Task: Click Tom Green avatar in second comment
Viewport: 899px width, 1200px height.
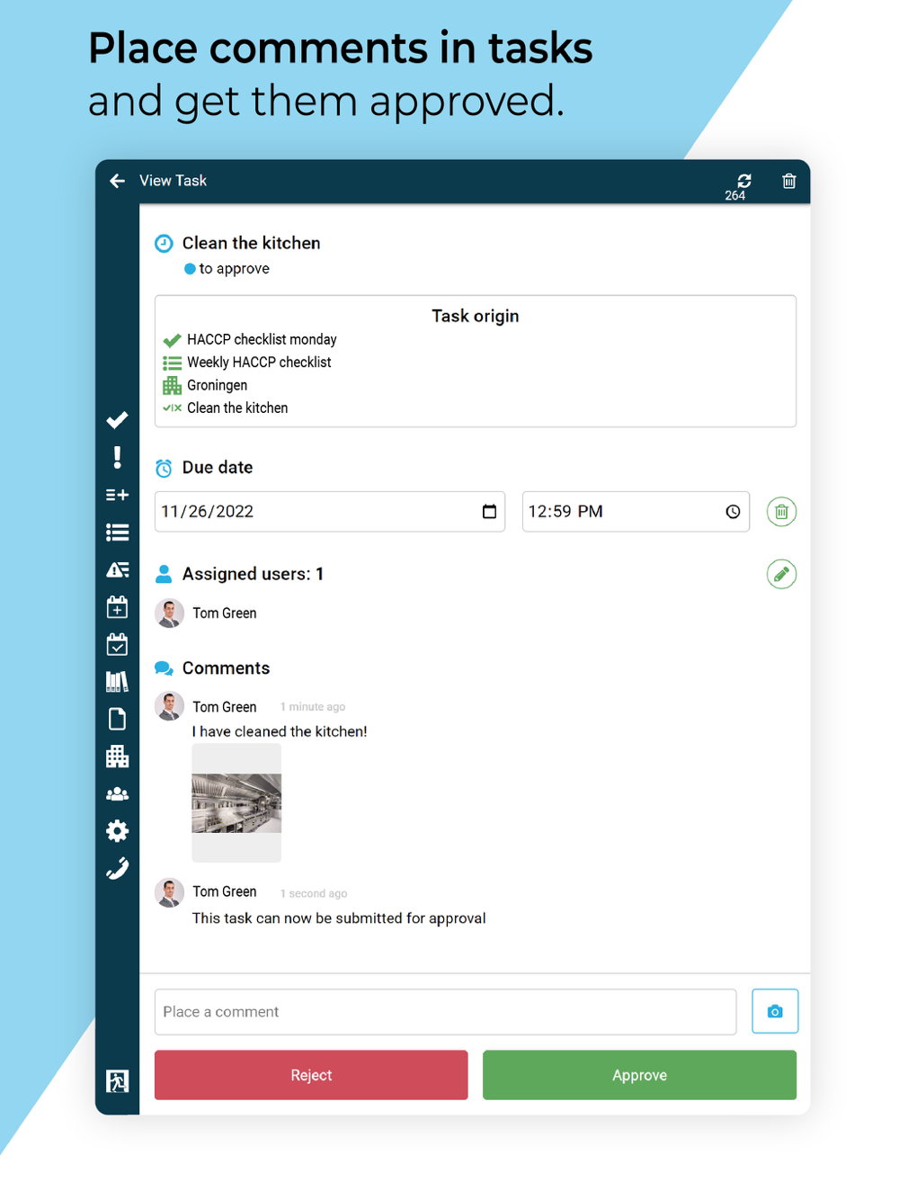Action: (169, 892)
